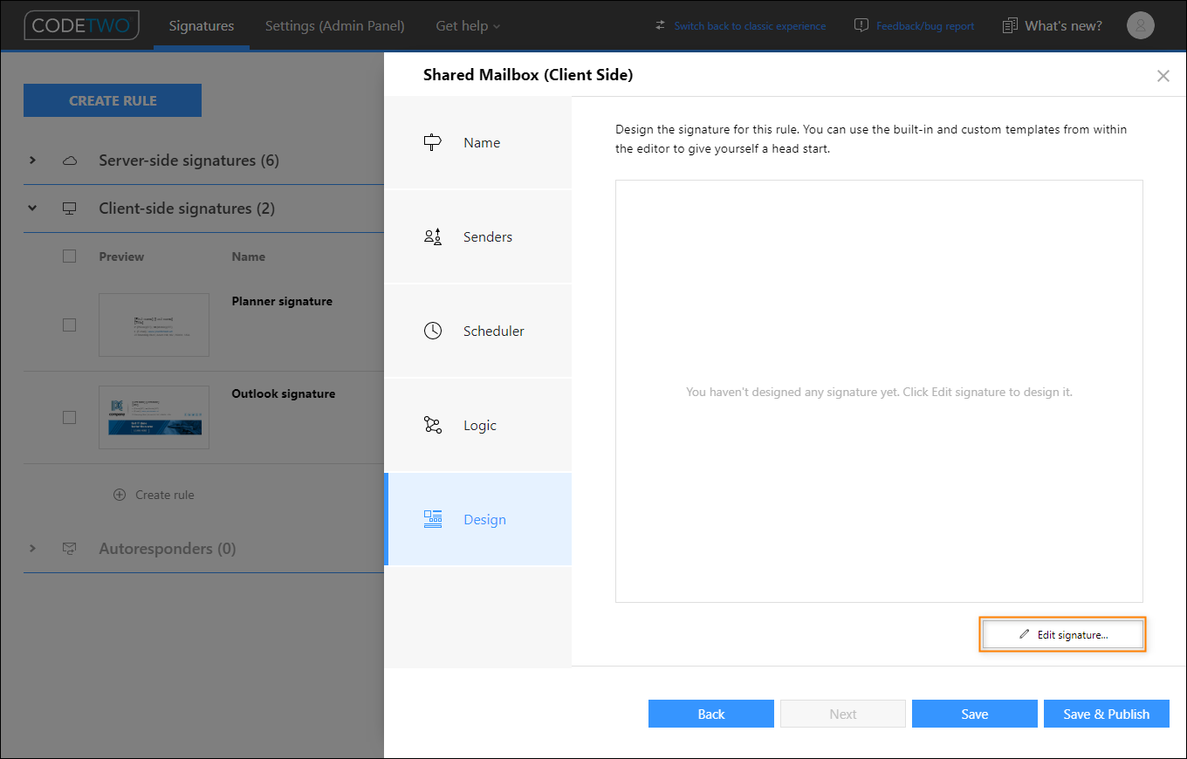Image resolution: width=1187 pixels, height=759 pixels.
Task: Click Switch back to classic experience link
Action: tap(750, 26)
